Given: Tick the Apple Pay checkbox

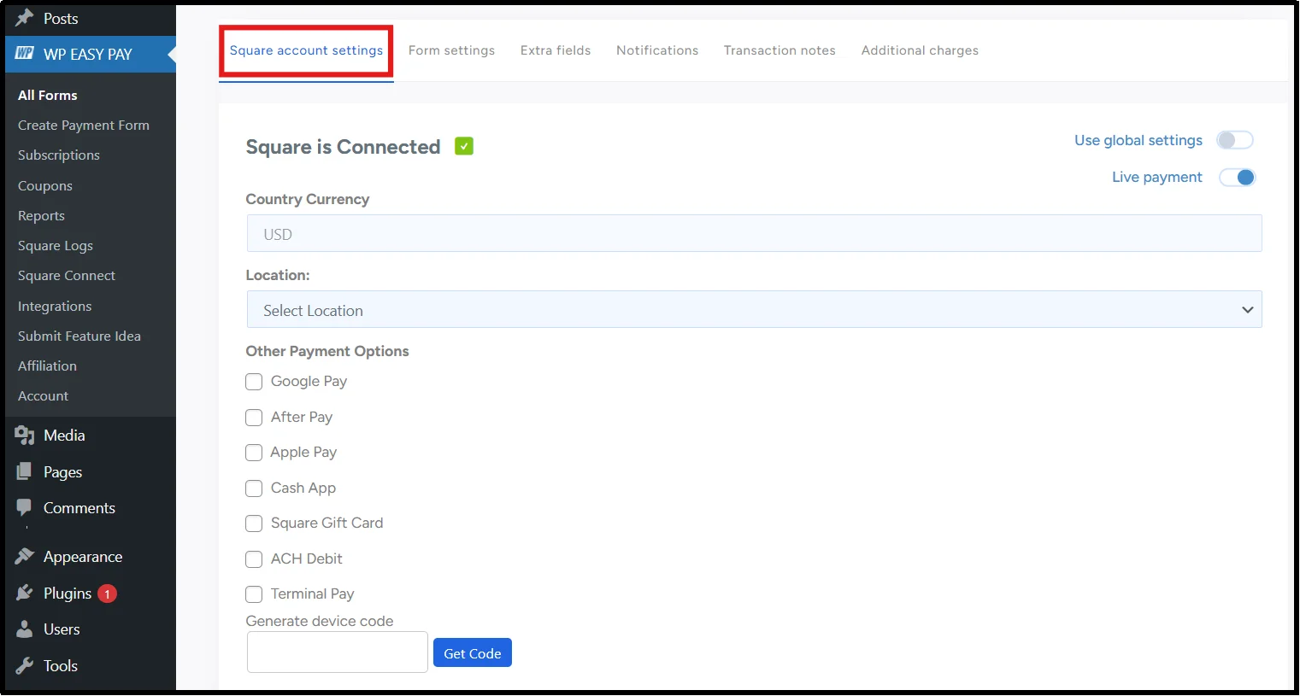Looking at the screenshot, I should (x=254, y=453).
